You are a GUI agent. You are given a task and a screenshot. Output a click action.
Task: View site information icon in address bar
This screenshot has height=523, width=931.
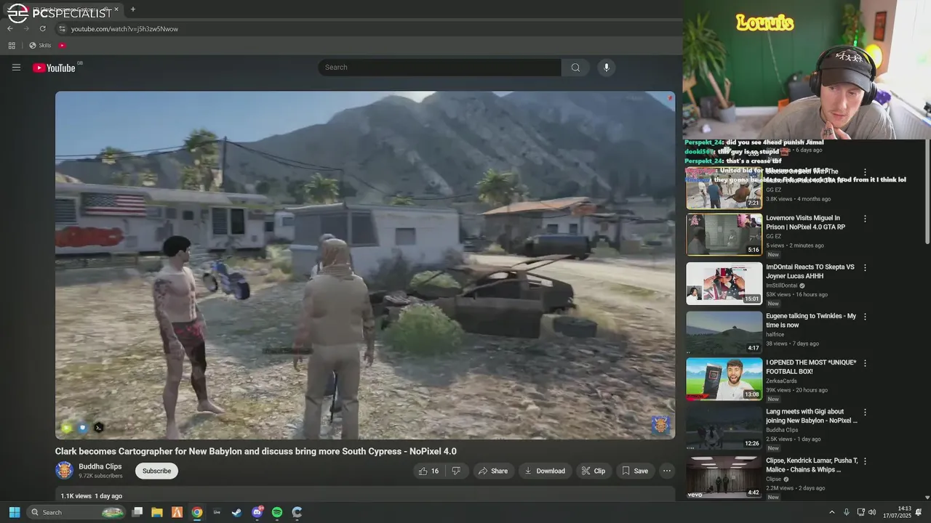63,28
